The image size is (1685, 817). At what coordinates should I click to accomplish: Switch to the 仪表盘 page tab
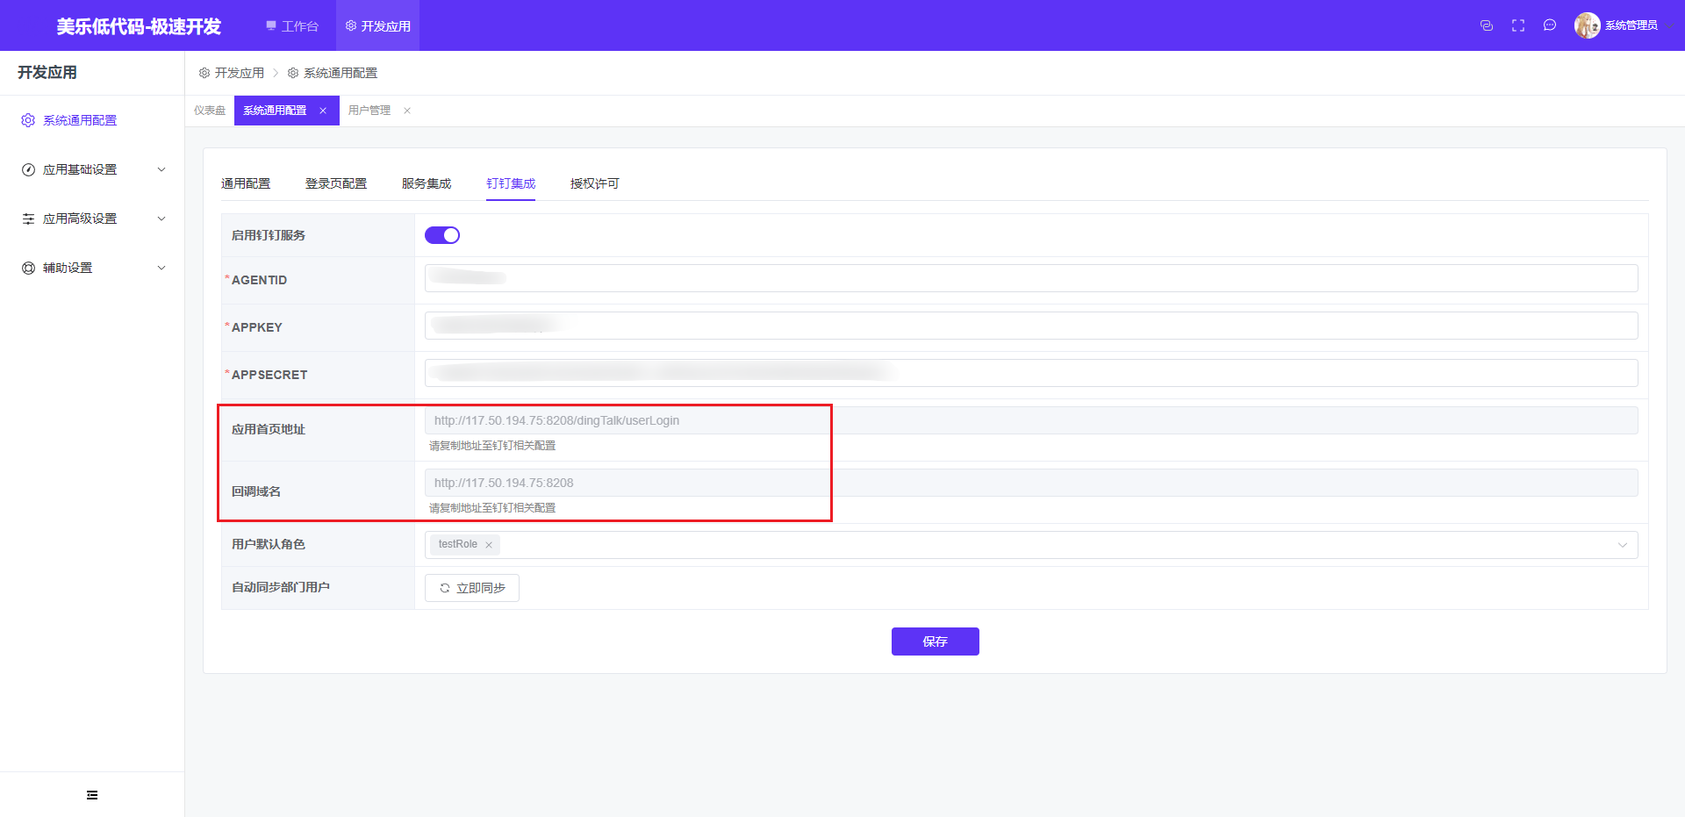(210, 111)
